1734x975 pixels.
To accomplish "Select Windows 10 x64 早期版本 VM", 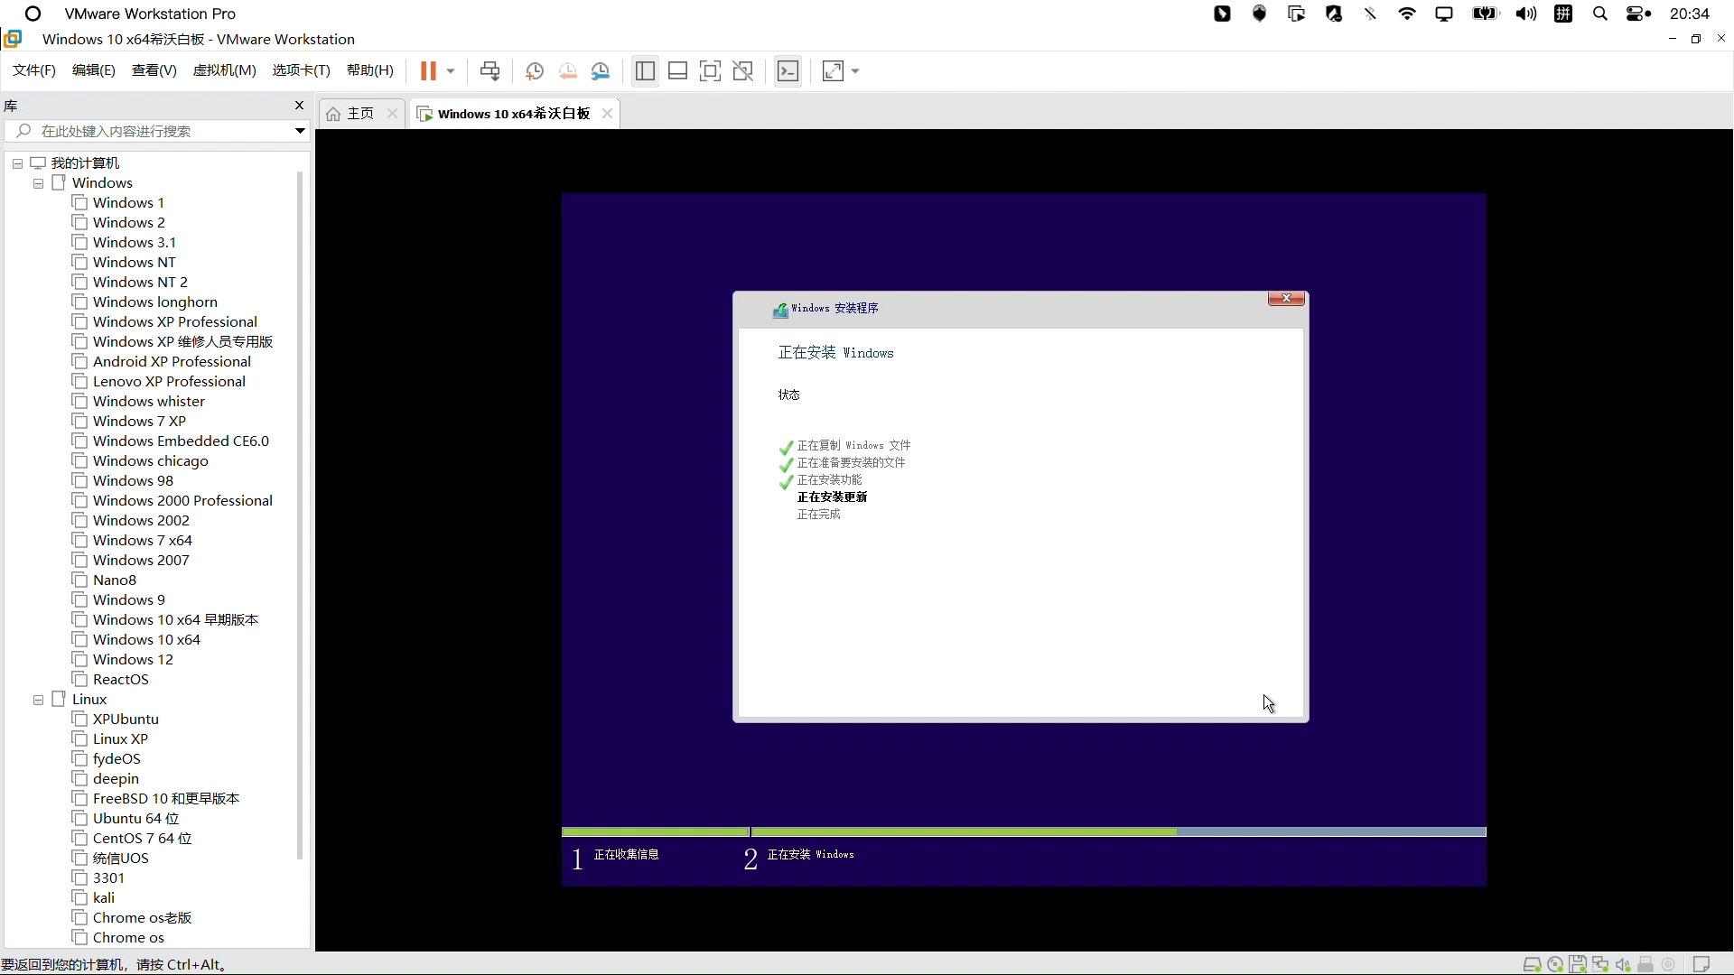I will 176,620.
